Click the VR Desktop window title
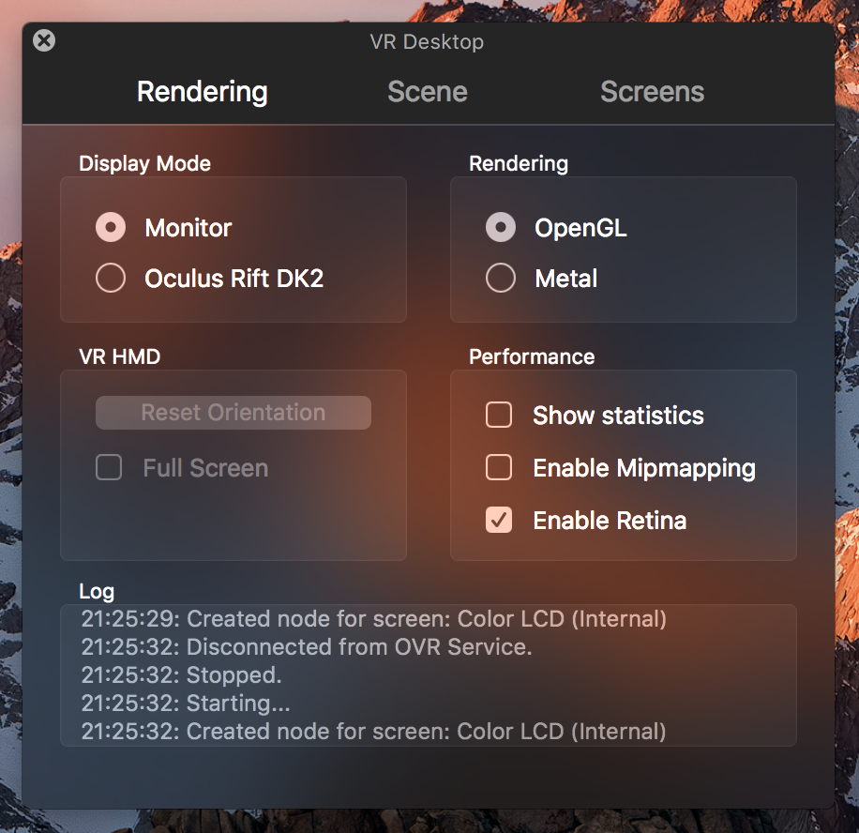Screen dimensions: 859x833 point(427,42)
